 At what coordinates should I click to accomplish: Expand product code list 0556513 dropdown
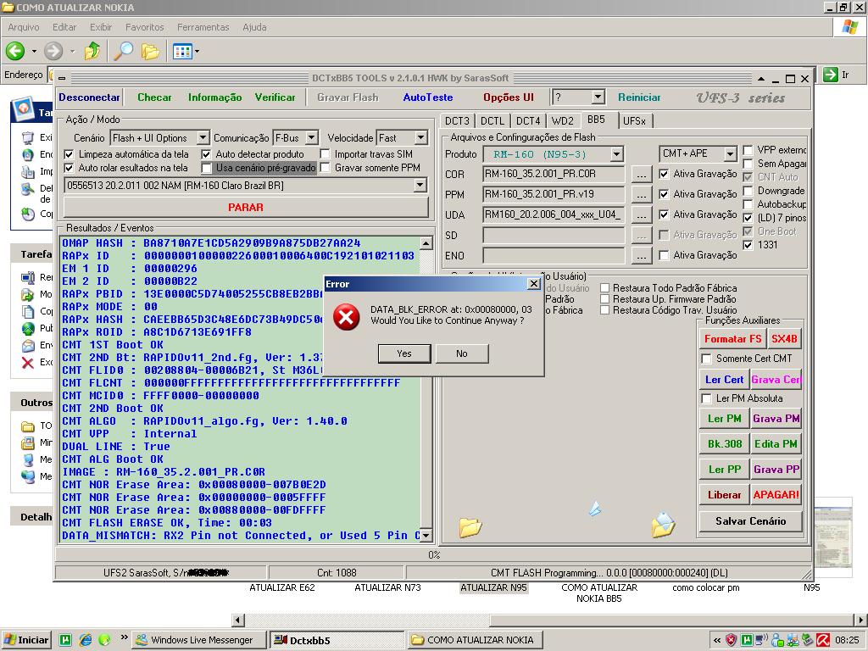click(x=420, y=186)
